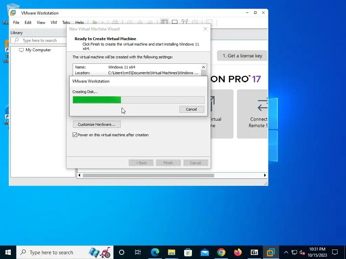The height and width of the screenshot is (259, 346).
Task: Click the Customize Hardware button
Action: tap(97, 124)
